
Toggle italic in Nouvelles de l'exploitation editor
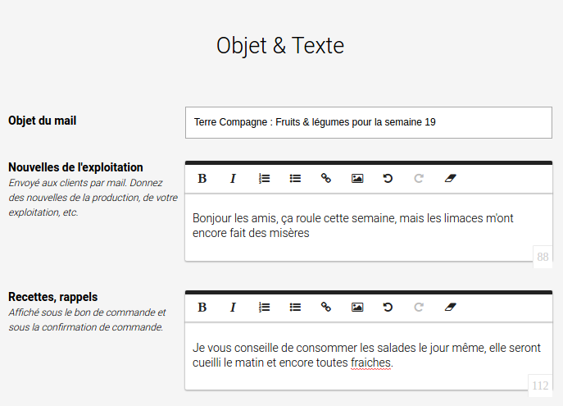pyautogui.click(x=233, y=179)
